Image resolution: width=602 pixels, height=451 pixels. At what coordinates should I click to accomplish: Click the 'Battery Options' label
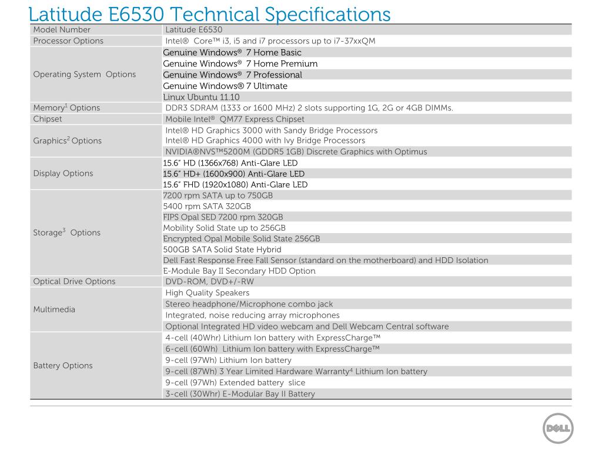click(x=63, y=365)
